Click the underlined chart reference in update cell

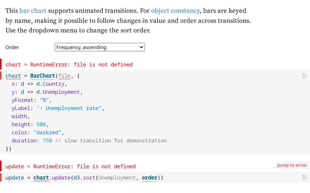click(41, 178)
